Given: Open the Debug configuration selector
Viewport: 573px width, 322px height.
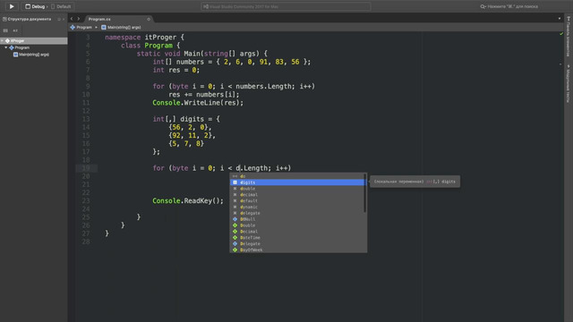Looking at the screenshot, I should pos(35,6).
